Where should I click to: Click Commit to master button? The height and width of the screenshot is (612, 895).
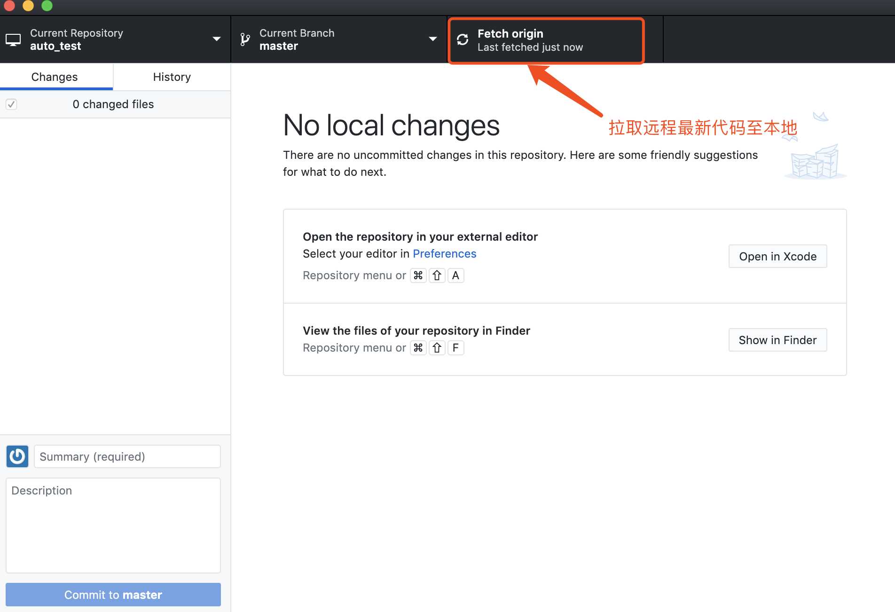coord(113,595)
